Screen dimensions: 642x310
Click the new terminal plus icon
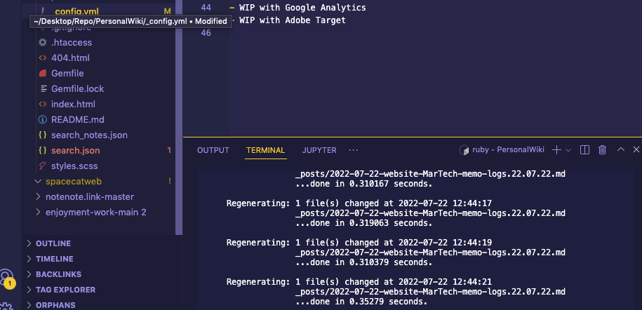pos(556,150)
